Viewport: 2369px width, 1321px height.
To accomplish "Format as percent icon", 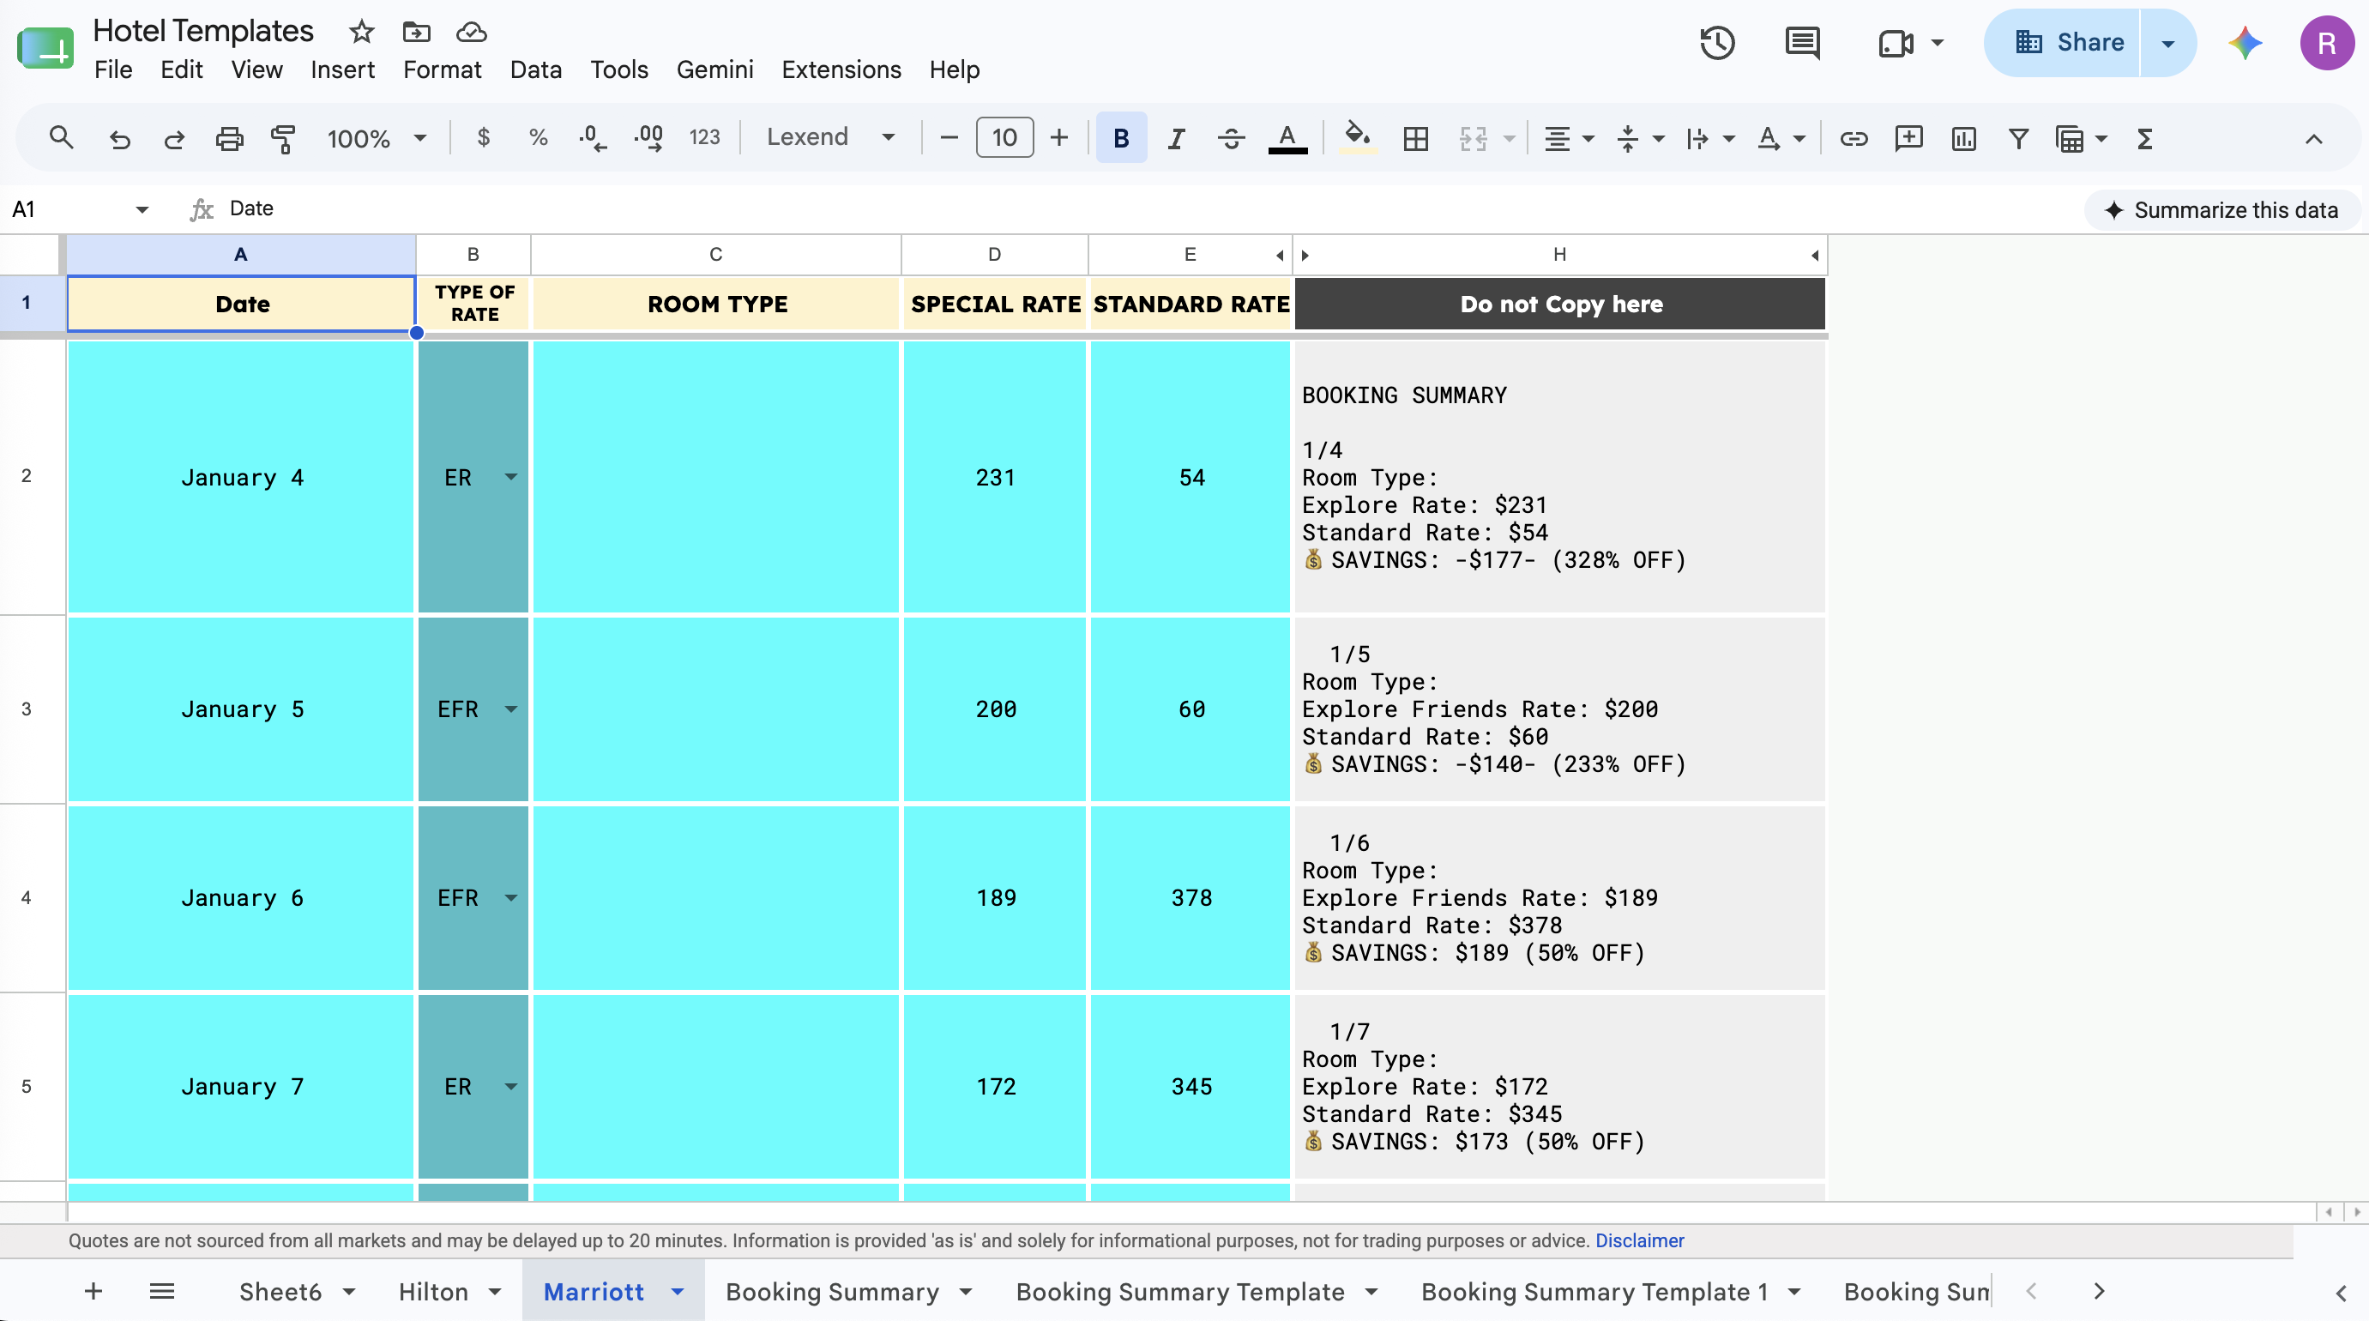I will 538,138.
